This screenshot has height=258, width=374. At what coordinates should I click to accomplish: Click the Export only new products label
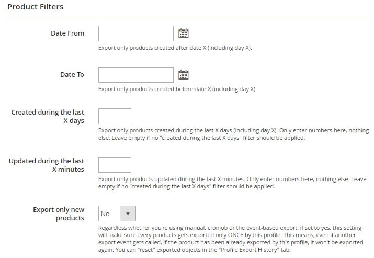[x=59, y=214]
